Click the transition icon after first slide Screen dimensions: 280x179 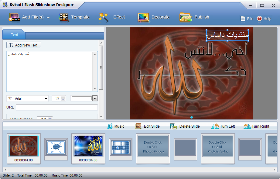tap(56, 147)
